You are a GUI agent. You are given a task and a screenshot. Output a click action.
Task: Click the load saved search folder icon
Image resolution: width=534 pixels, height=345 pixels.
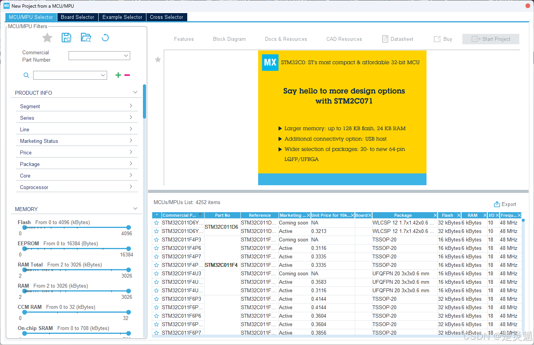click(86, 38)
